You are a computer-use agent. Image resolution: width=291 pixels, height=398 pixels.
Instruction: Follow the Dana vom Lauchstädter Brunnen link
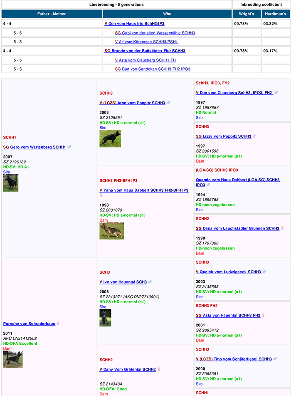(x=237, y=228)
